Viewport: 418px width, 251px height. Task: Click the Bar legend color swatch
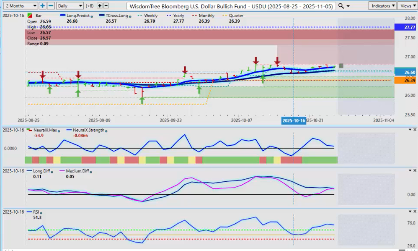28,16
